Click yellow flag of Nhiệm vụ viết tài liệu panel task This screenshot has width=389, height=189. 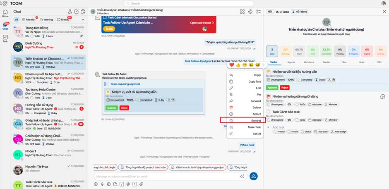[268, 72]
